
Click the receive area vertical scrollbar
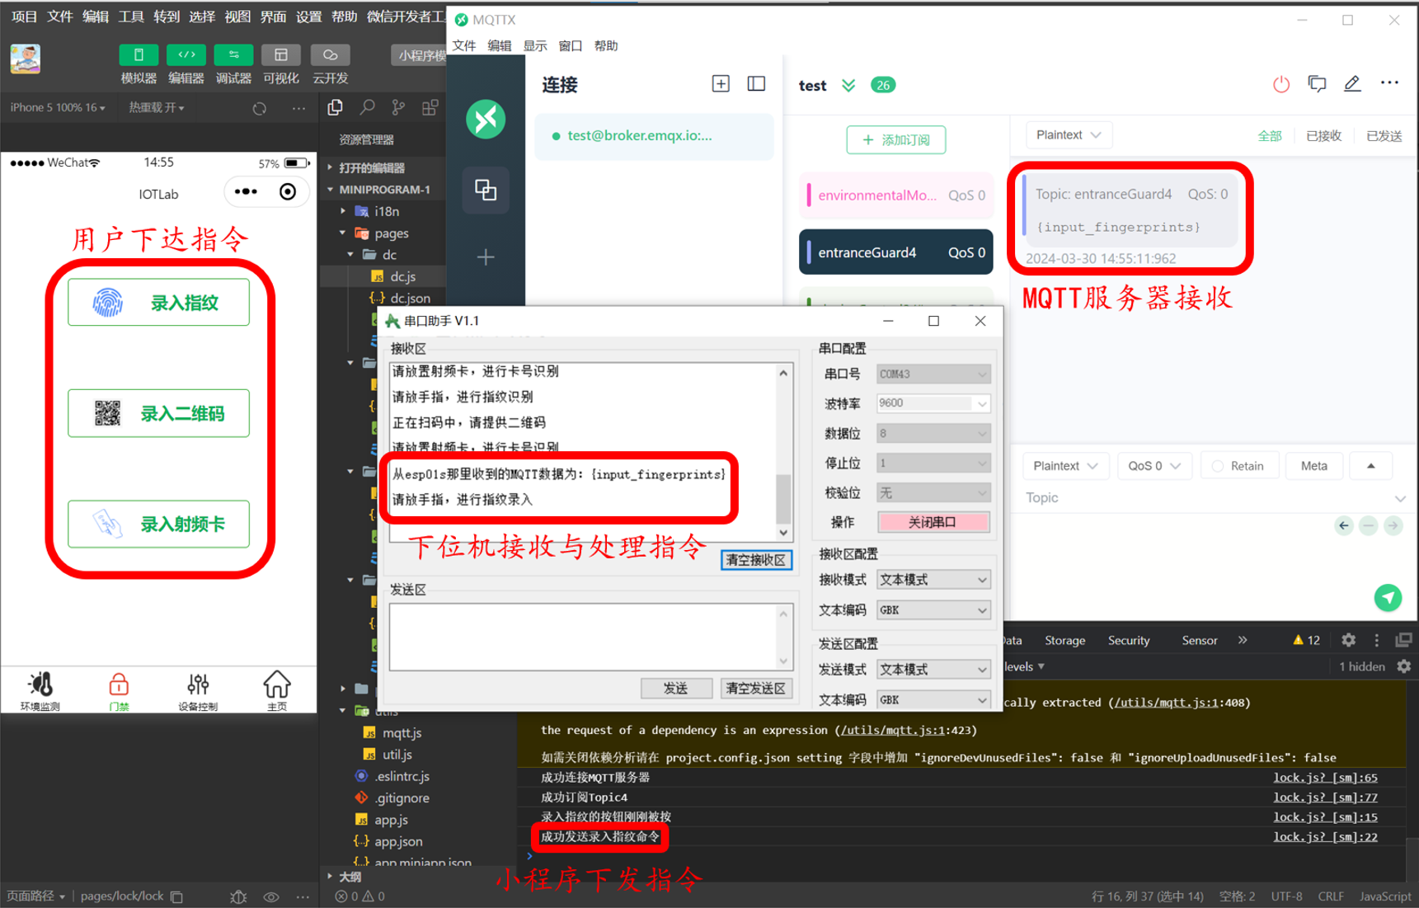point(783,452)
